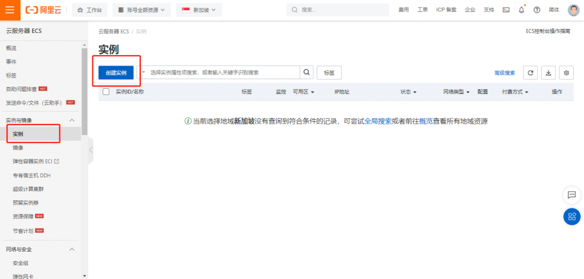Image resolution: width=584 pixels, height=279 pixels.
Task: Click the green info icon in the empty-records message
Action: (188, 121)
